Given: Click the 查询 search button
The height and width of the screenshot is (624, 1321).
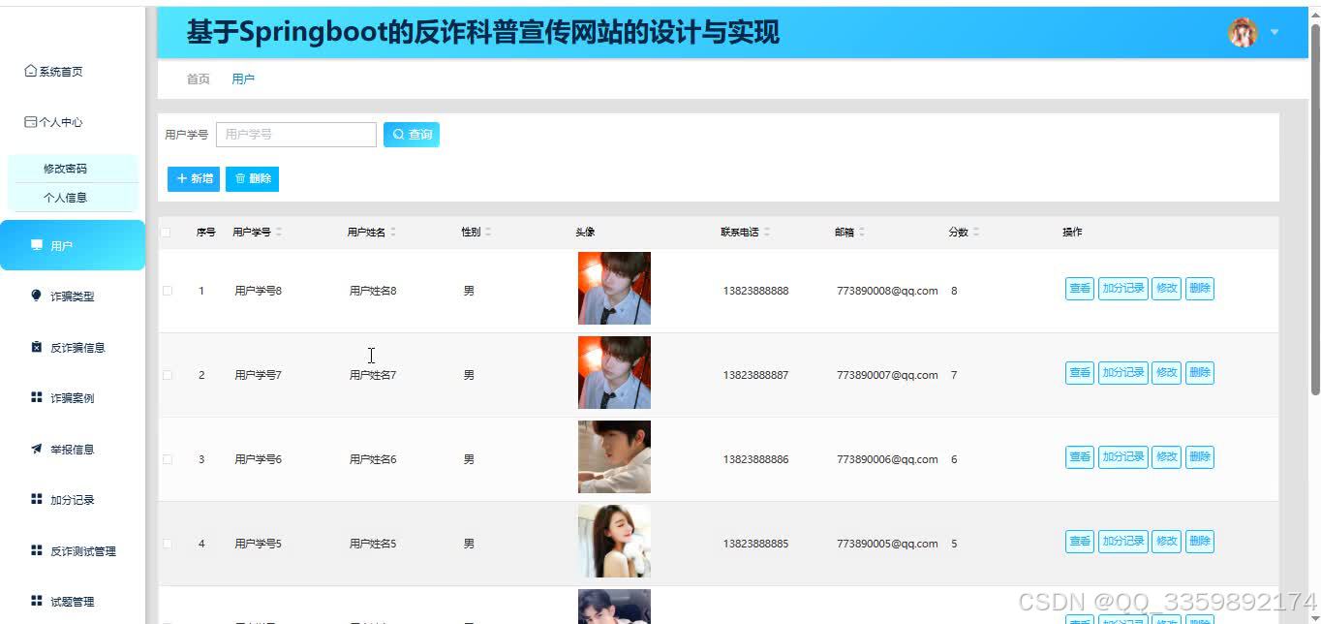Looking at the screenshot, I should point(412,135).
